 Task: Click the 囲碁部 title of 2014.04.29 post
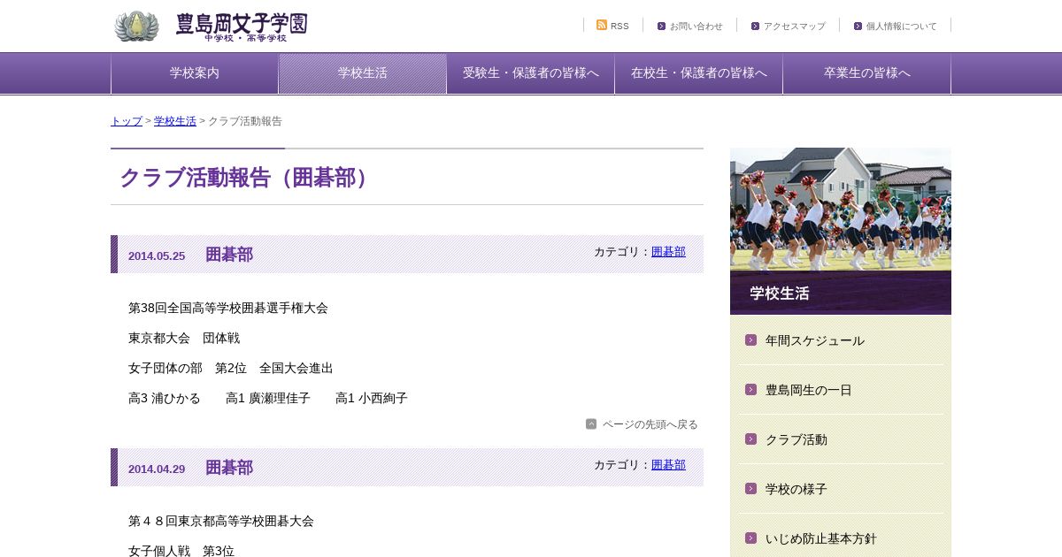pos(229,468)
